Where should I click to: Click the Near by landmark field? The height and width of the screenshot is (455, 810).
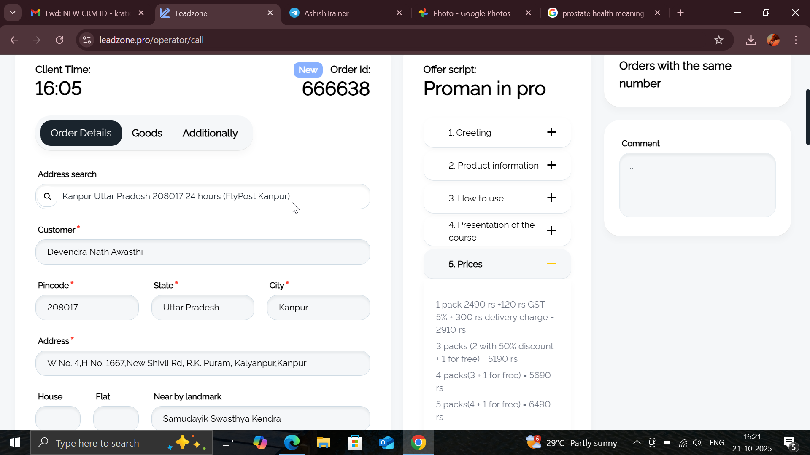261,418
